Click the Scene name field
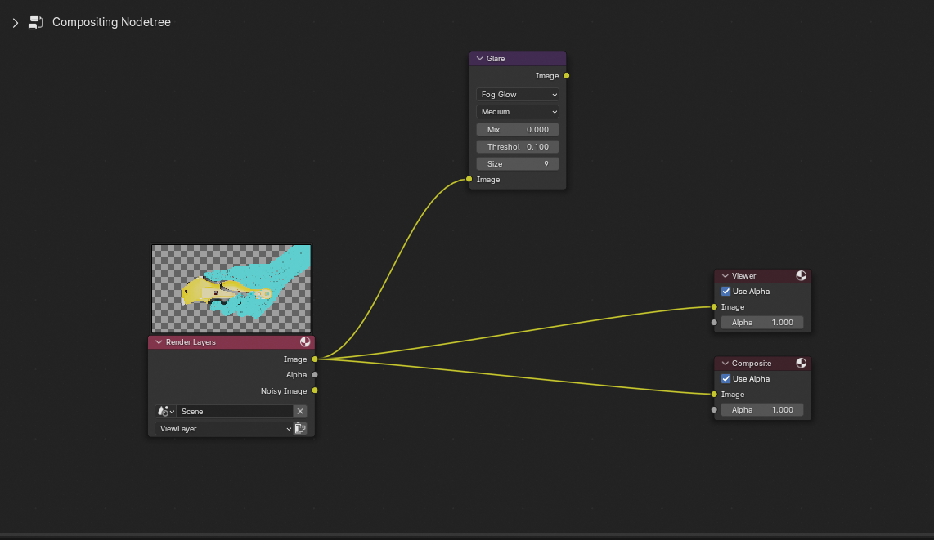 click(235, 412)
